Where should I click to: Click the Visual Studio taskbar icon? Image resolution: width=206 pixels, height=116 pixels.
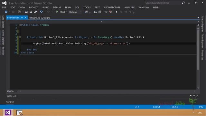click(8, 112)
